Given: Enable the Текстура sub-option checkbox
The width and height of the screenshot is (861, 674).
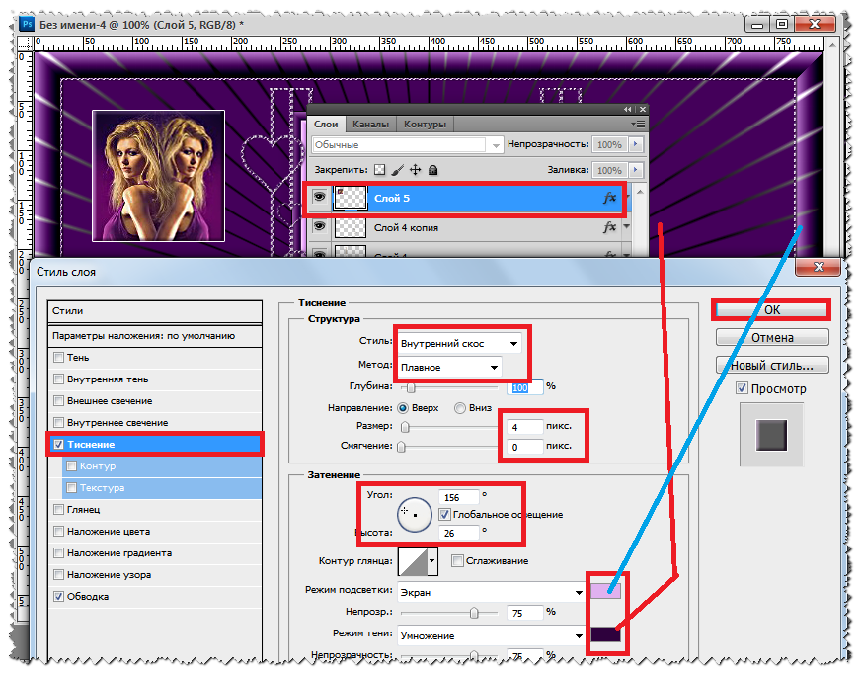Looking at the screenshot, I should [71, 487].
